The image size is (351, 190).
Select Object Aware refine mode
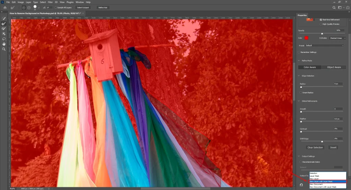[334, 67]
